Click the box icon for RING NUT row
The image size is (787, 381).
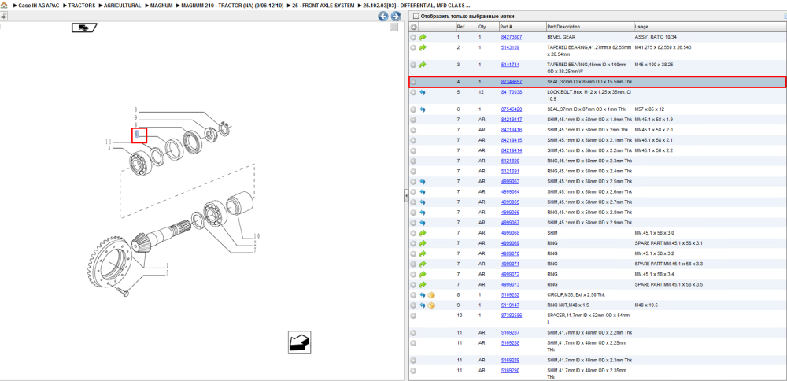(x=431, y=305)
